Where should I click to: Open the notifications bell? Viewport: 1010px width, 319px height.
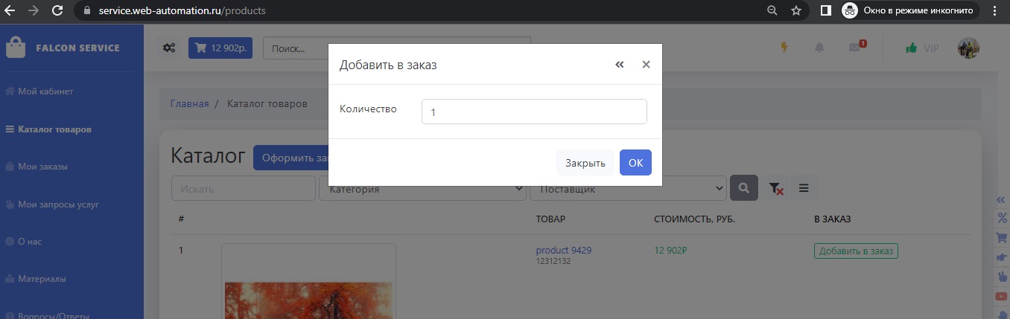tap(819, 48)
